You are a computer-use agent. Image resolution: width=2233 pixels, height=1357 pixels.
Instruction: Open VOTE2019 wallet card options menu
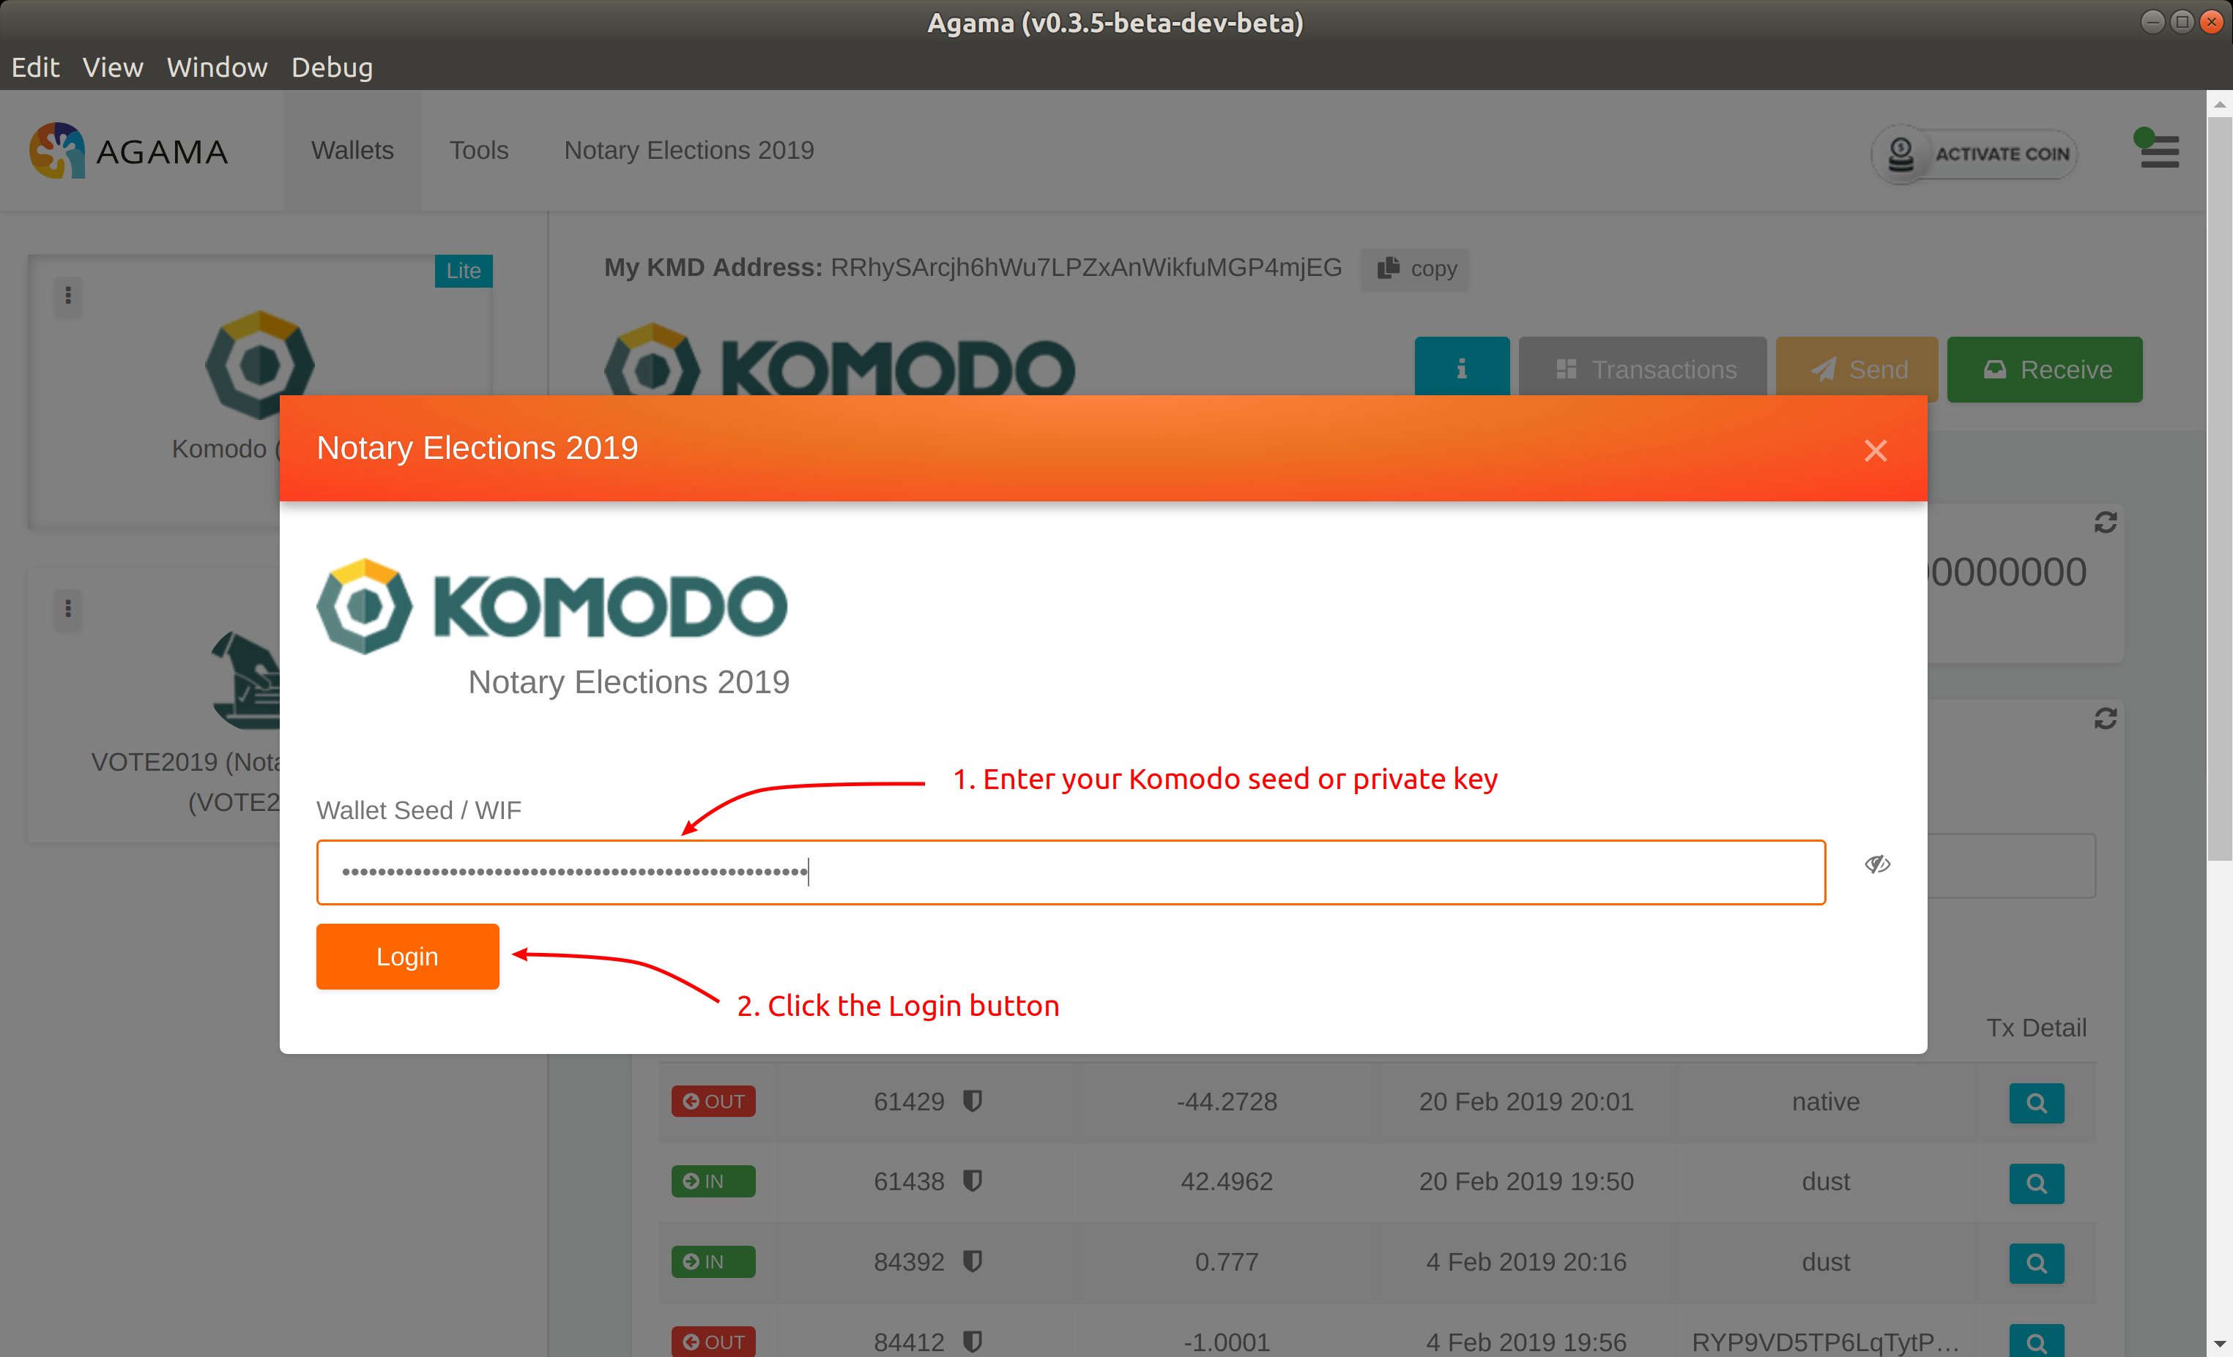point(68,609)
